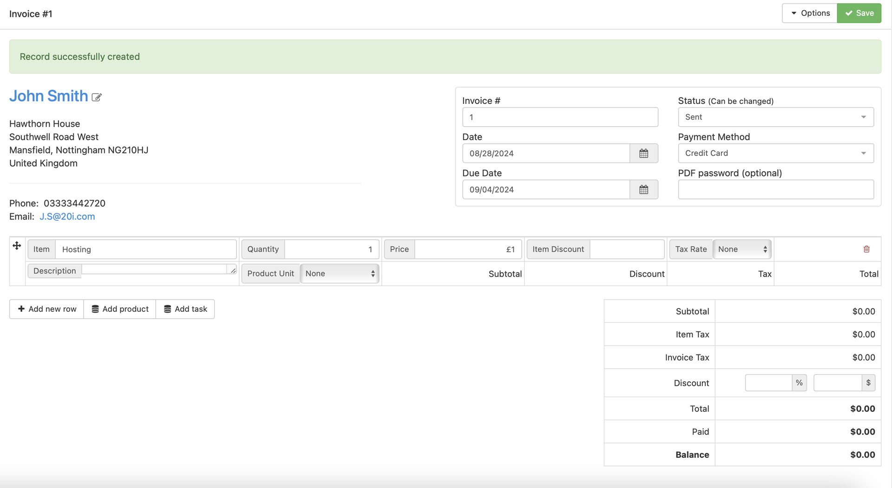This screenshot has width=892, height=488.
Task: Focus the PDF password field
Action: (776, 190)
